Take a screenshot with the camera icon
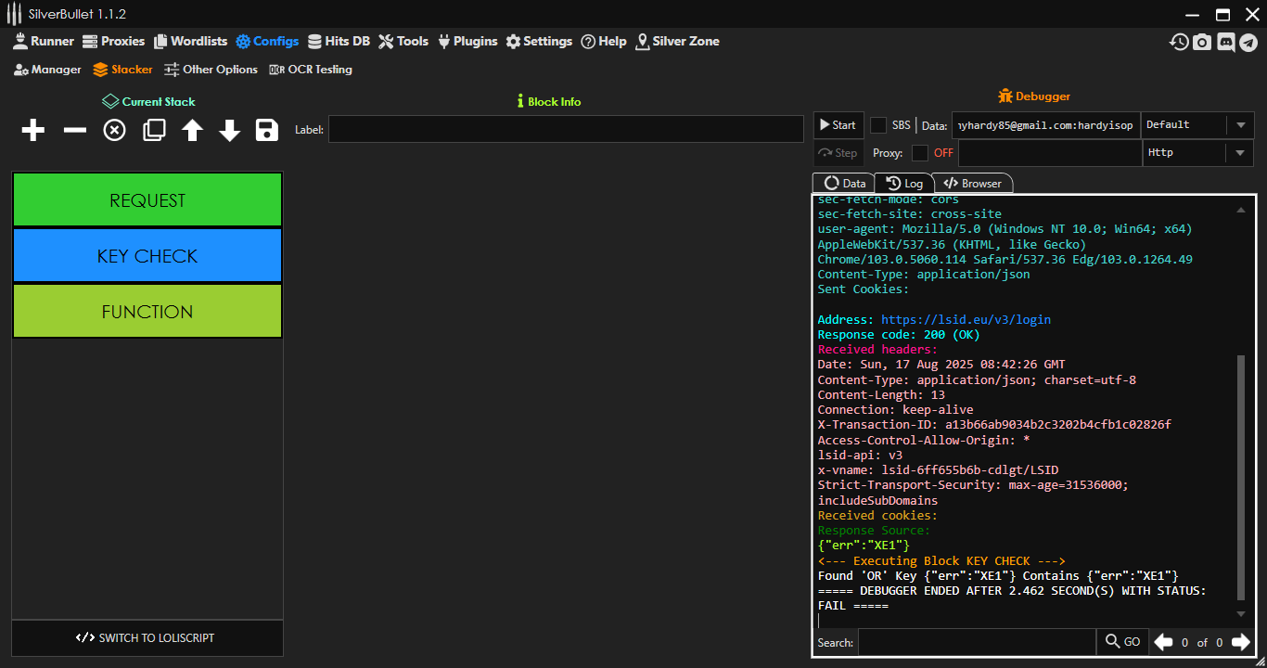The width and height of the screenshot is (1267, 668). [1202, 42]
